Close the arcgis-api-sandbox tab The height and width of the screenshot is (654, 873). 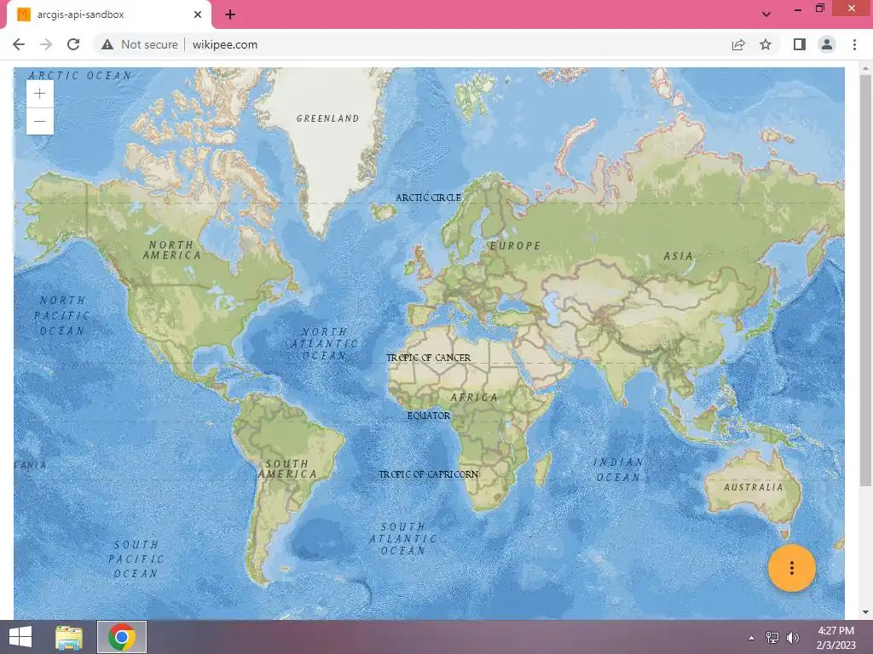coord(198,14)
